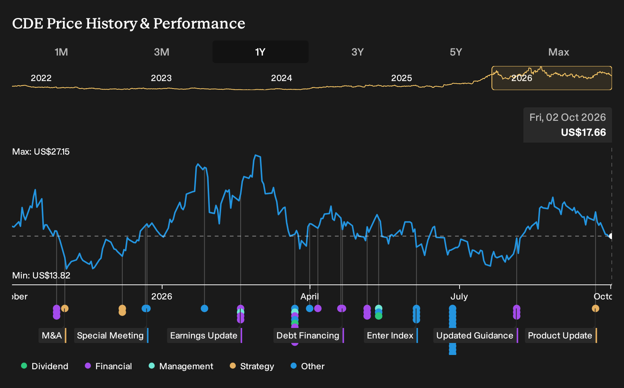Open the Product Update event label
The height and width of the screenshot is (388, 624).
561,335
